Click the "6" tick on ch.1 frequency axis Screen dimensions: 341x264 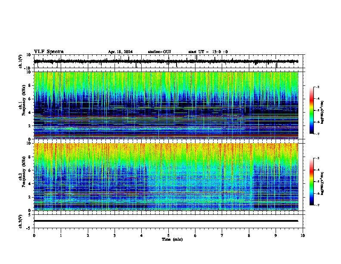[x=30, y=99]
